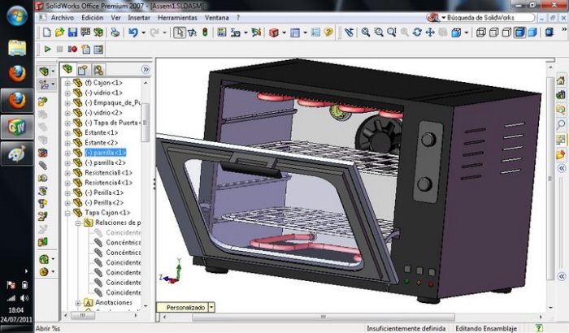Open the Design Library in task pane
This screenshot has width=569, height=333.
[x=561, y=95]
